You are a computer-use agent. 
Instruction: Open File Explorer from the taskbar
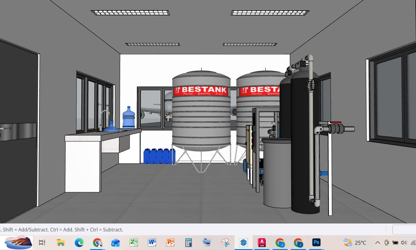(61, 243)
